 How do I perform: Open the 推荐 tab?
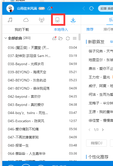(x=90, y=29)
